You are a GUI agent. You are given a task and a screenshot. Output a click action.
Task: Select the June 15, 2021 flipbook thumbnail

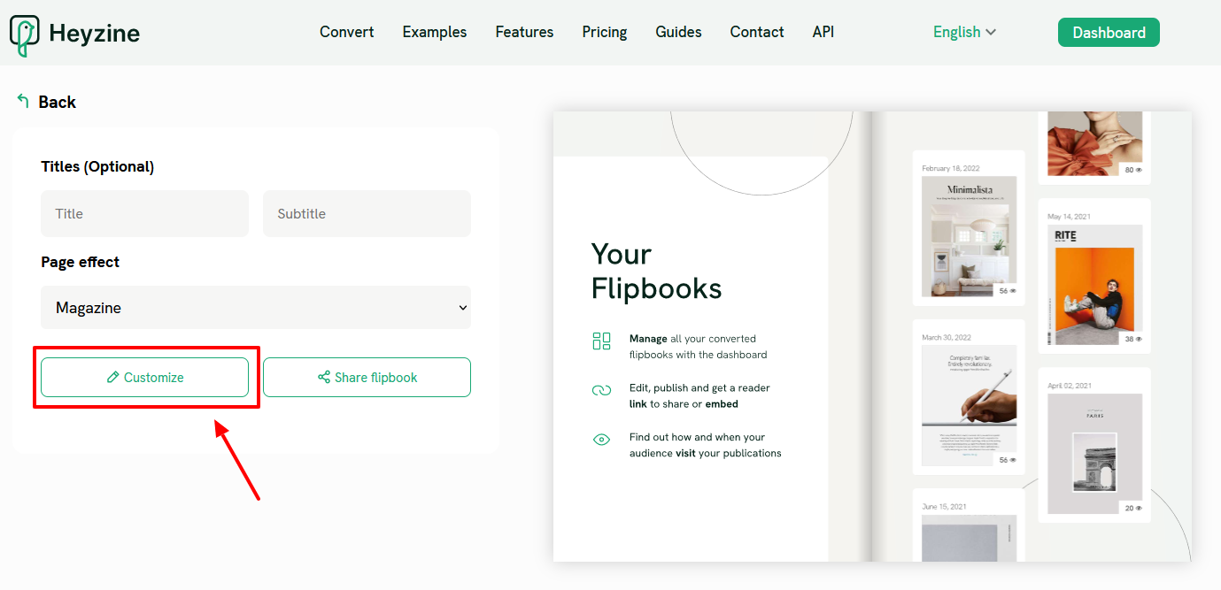point(969,538)
